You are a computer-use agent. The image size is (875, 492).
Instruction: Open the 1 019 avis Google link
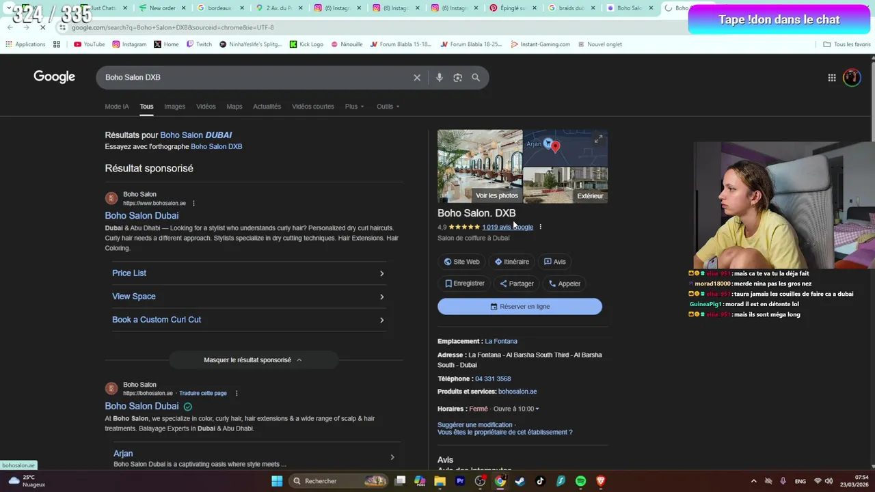pos(507,227)
